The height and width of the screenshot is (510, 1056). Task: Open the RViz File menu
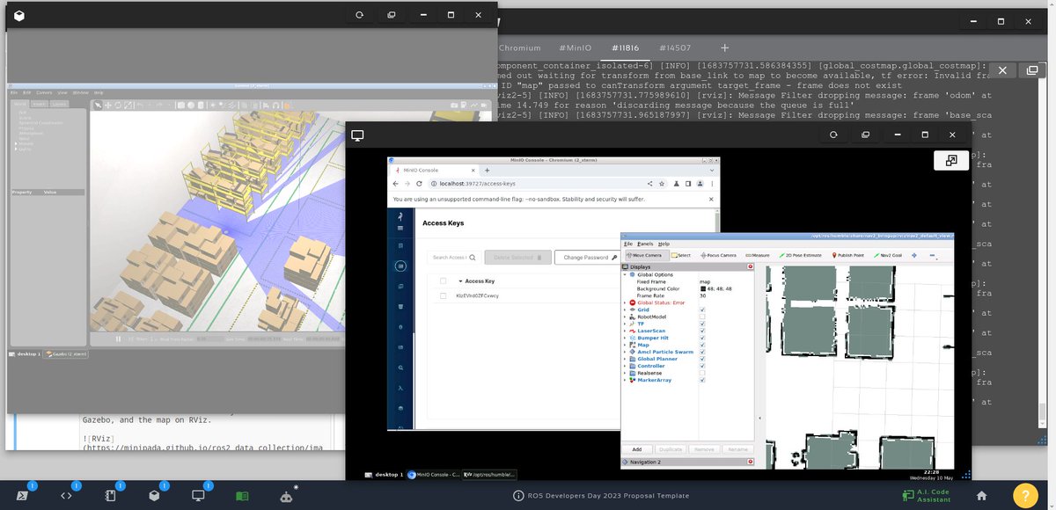pyautogui.click(x=628, y=244)
